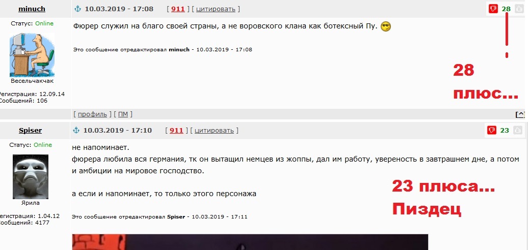
Task: Click the green 28 rating count
Action: [506, 9]
